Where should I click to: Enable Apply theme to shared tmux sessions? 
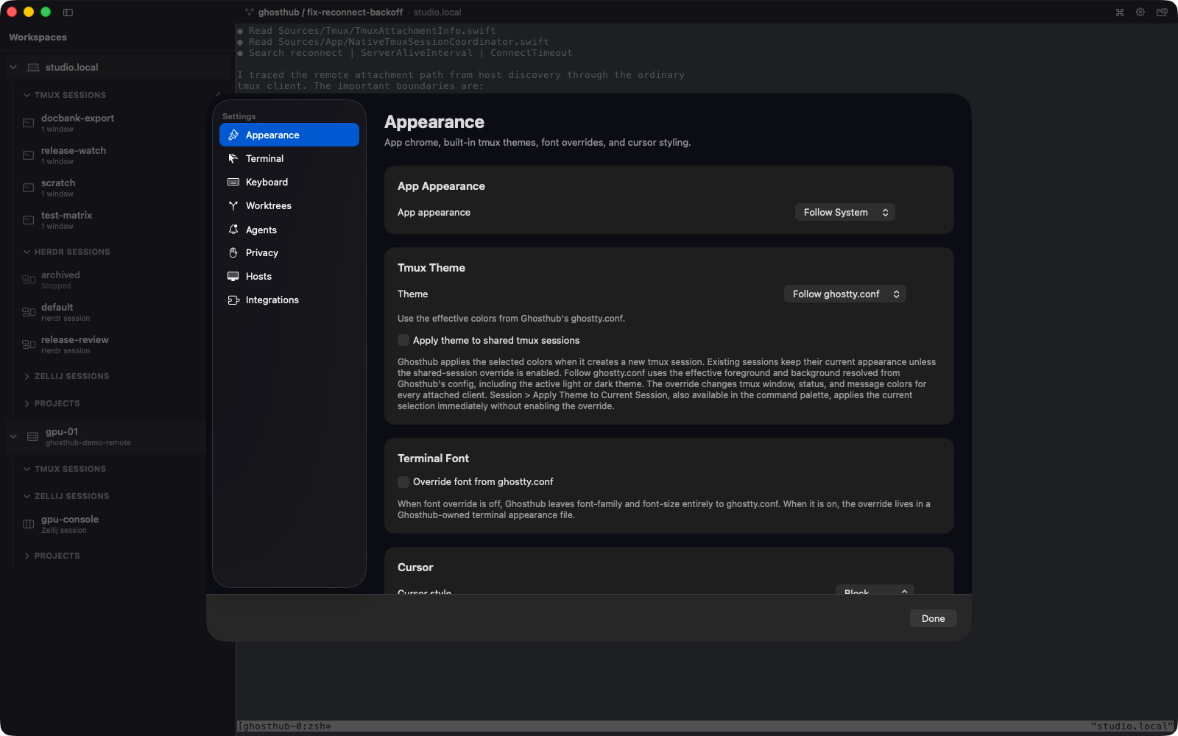[x=403, y=340]
